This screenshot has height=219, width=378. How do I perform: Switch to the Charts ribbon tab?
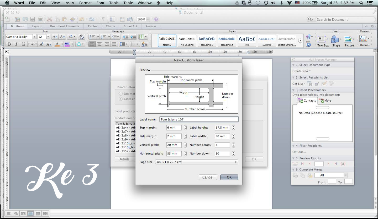(110, 26)
